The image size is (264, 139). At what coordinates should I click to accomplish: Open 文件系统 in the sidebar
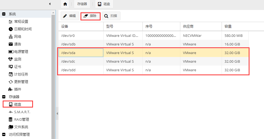[21, 127]
